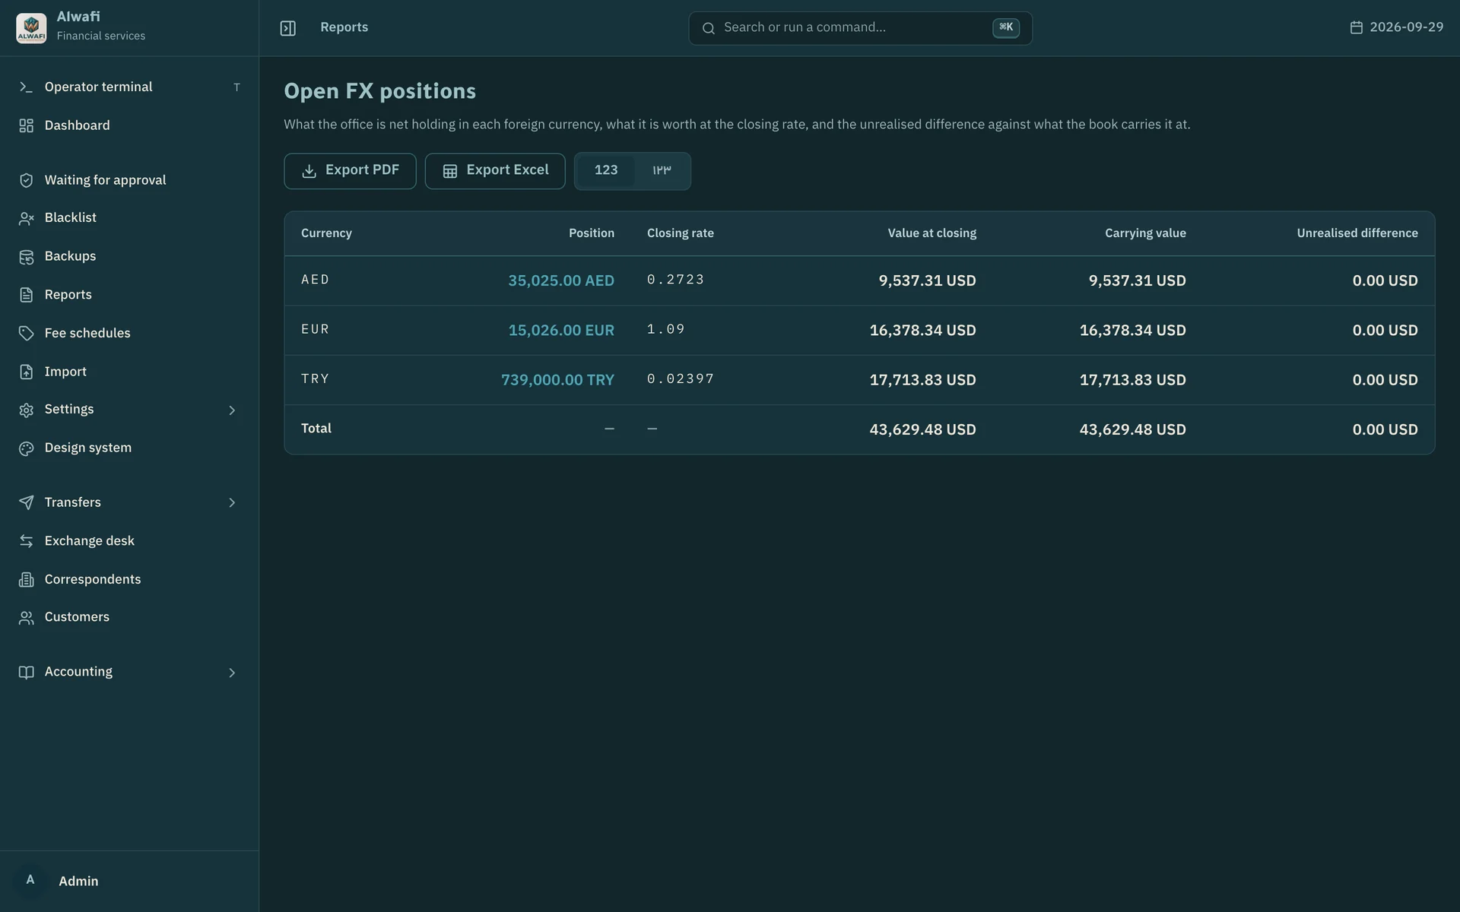This screenshot has width=1460, height=912.
Task: Click the Accounting book icon
Action: click(26, 673)
